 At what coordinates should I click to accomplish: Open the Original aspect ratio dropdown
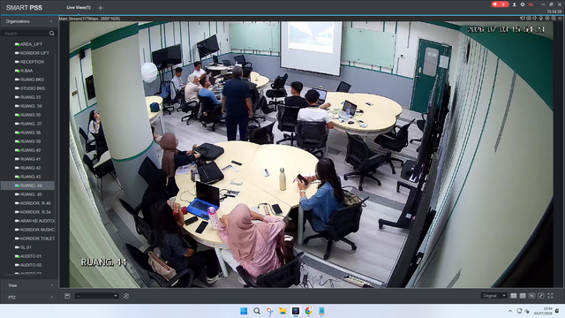(x=493, y=296)
